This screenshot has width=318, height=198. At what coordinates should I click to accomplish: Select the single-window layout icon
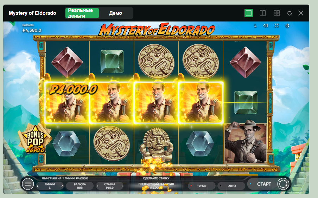pos(249,13)
